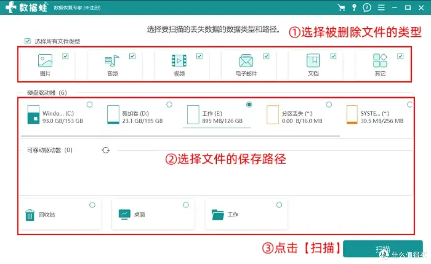Click the 扫描 scan button
The image size is (431, 264).
point(382,249)
